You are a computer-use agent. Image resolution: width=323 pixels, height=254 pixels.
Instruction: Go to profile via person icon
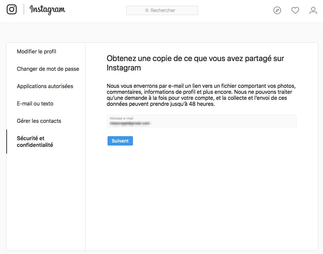pyautogui.click(x=313, y=10)
